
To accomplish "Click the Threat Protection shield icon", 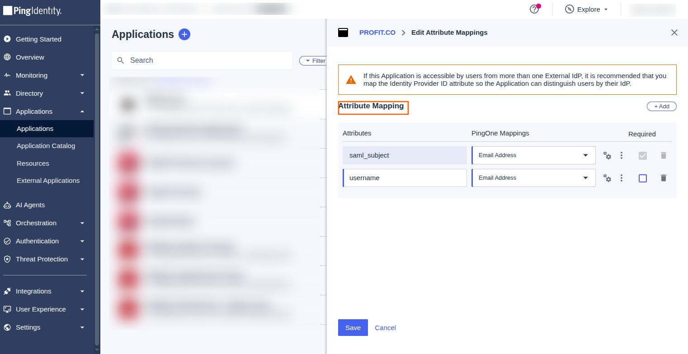I will [7, 259].
